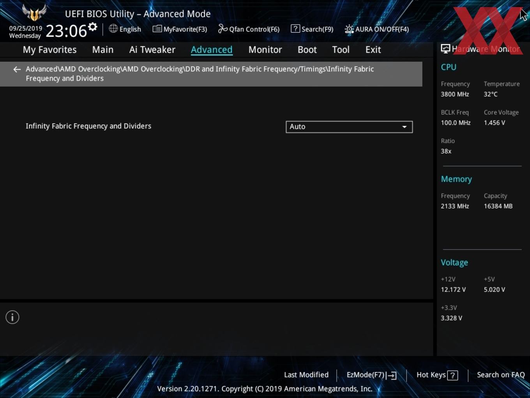Click the settings gear next to the clock
Screen dimensions: 530x398
[x=92, y=27]
